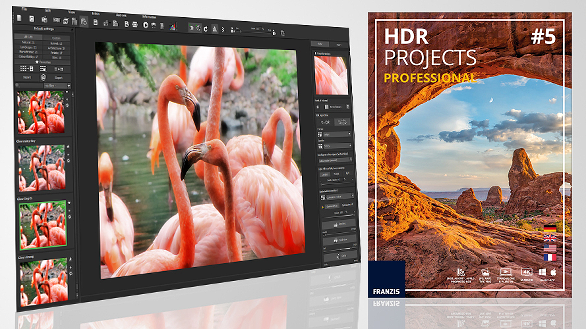Click the printer-like icon after the B icon
Image resolution: width=586 pixels, height=329 pixels.
pyautogui.click(x=135, y=24)
